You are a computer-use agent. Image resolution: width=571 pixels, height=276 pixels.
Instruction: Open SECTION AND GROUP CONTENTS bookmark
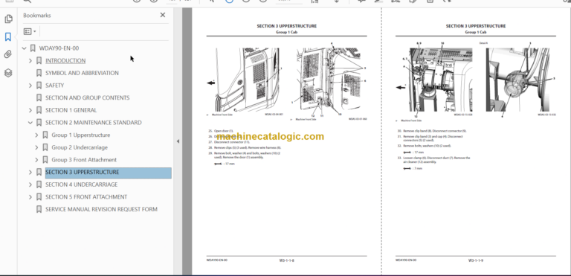click(88, 97)
